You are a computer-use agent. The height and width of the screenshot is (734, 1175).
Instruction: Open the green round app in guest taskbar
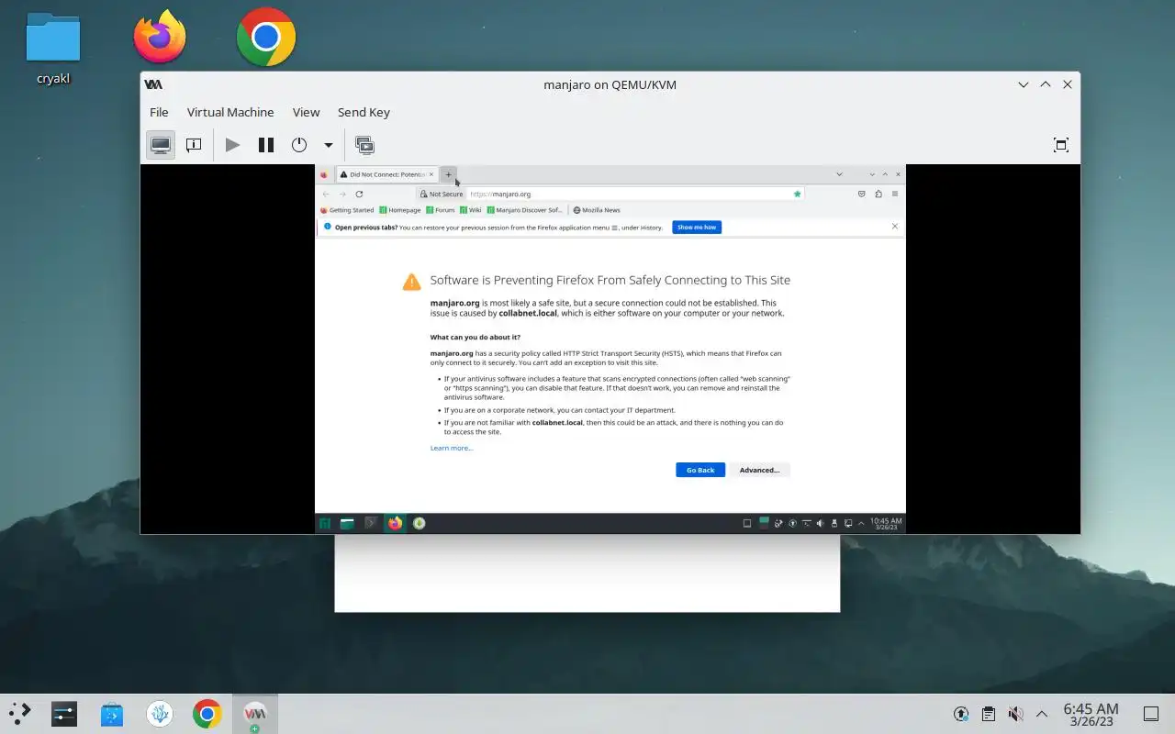(x=420, y=524)
